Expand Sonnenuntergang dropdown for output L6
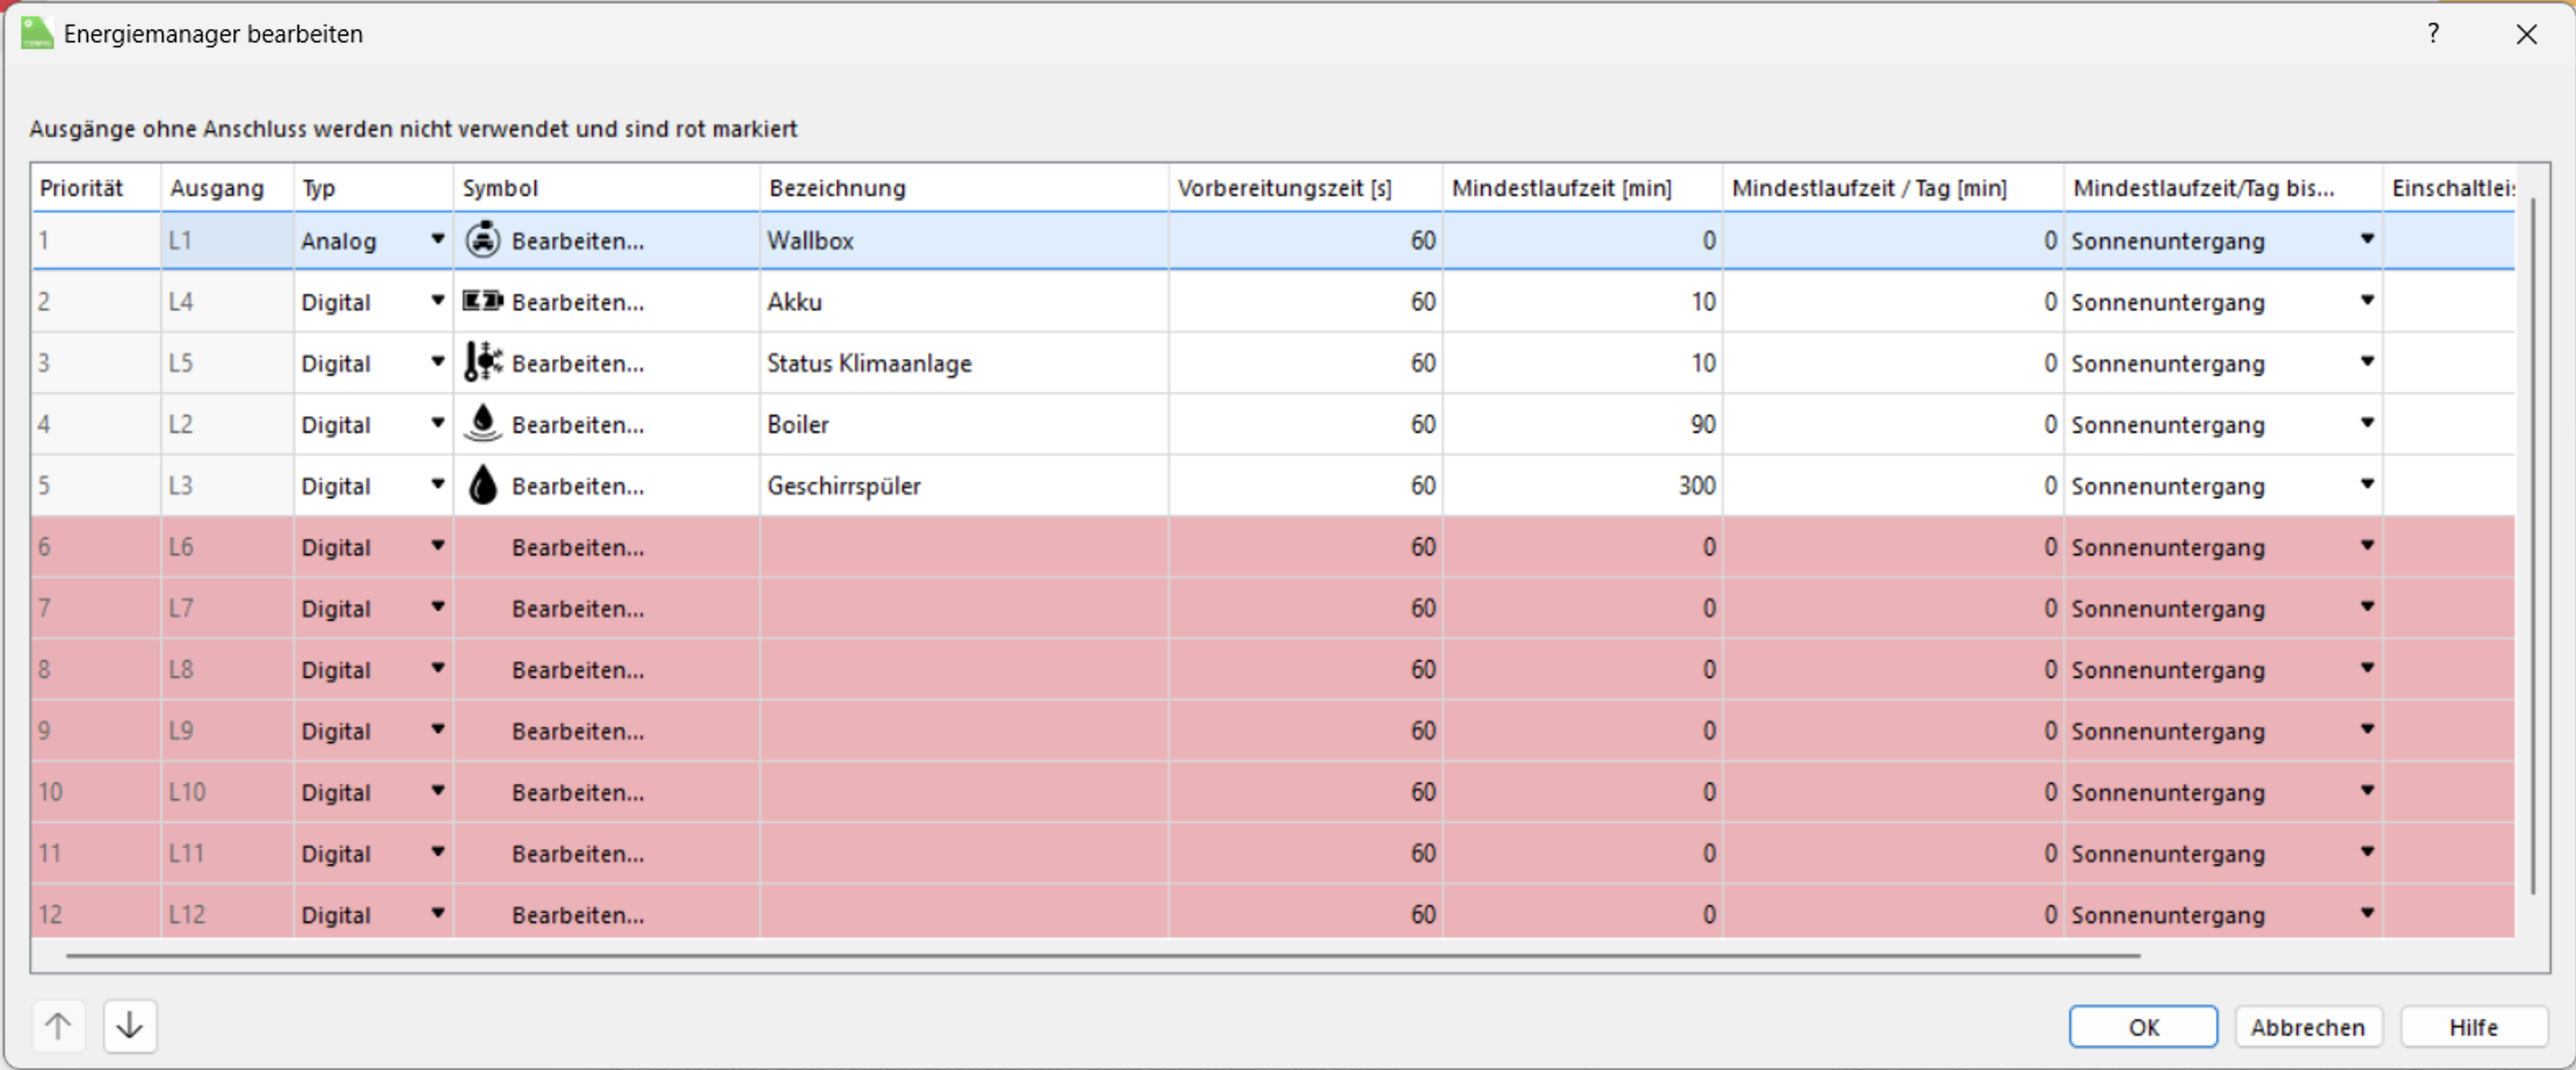The image size is (2576, 1070). [2367, 546]
